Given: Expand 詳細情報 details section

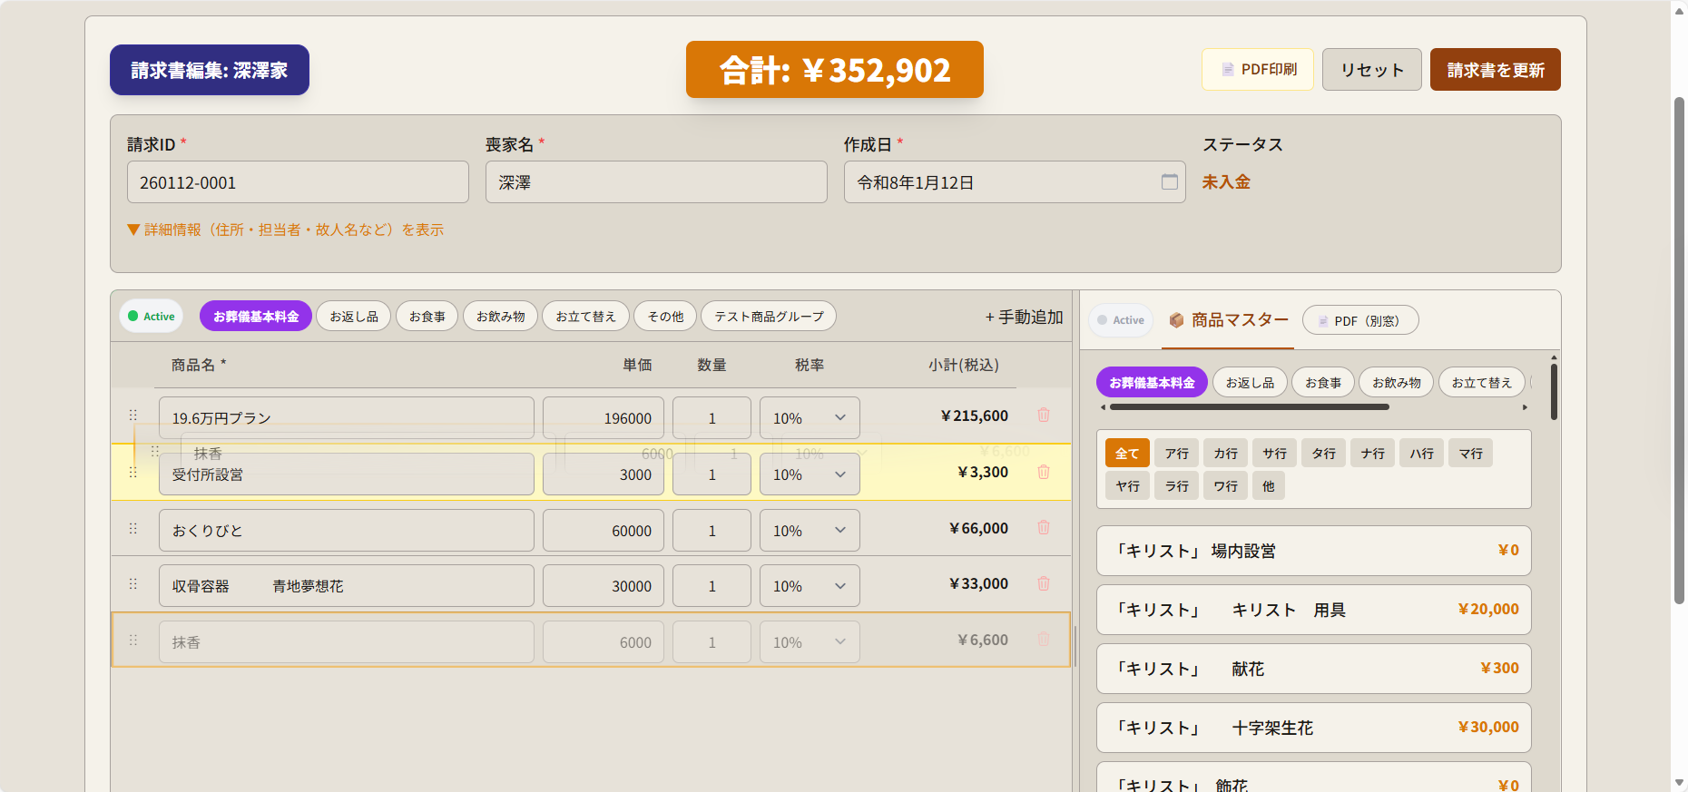Looking at the screenshot, I should pyautogui.click(x=286, y=230).
